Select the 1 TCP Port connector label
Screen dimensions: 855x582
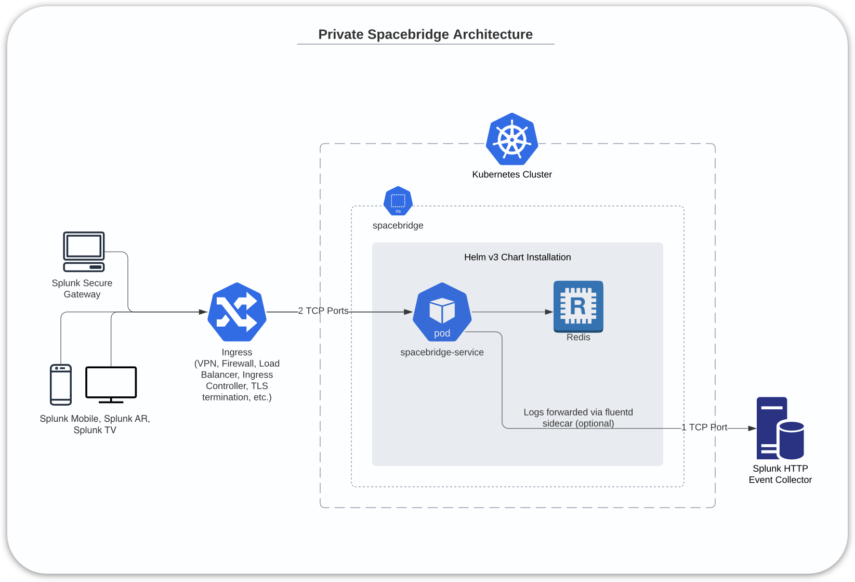704,428
